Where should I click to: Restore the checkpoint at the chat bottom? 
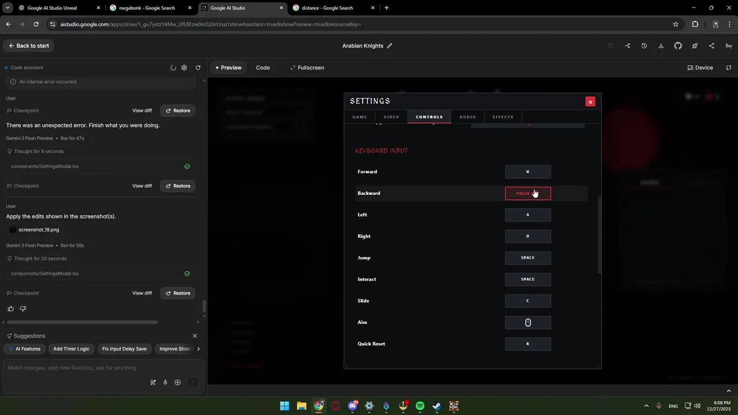[178, 293]
